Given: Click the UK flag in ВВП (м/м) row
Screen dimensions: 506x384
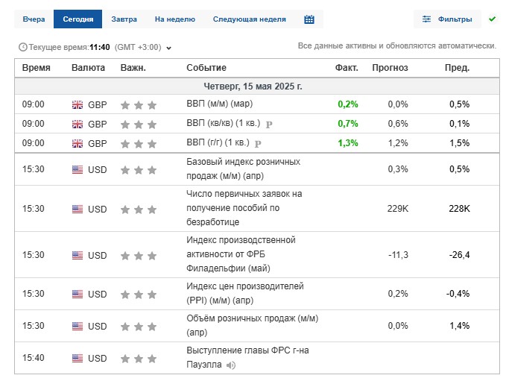Looking at the screenshot, I should click(x=78, y=105).
